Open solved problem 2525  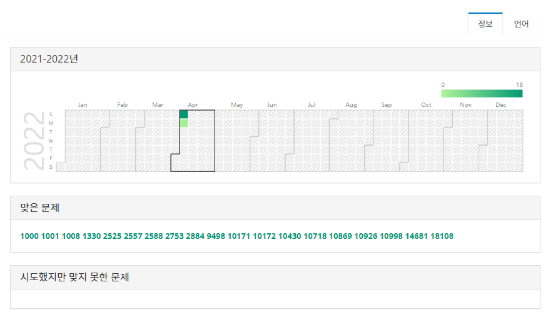[112, 236]
